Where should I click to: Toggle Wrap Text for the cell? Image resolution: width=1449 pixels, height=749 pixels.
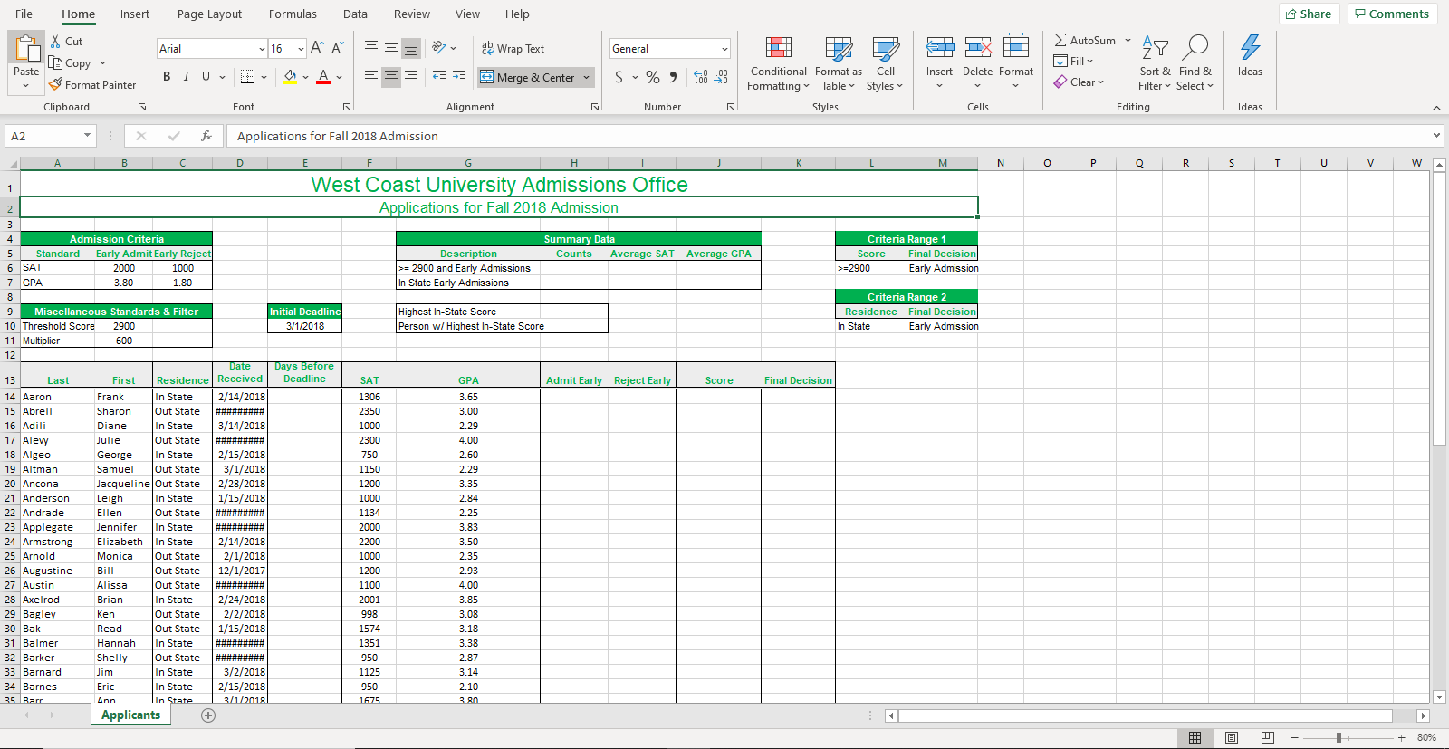(513, 49)
